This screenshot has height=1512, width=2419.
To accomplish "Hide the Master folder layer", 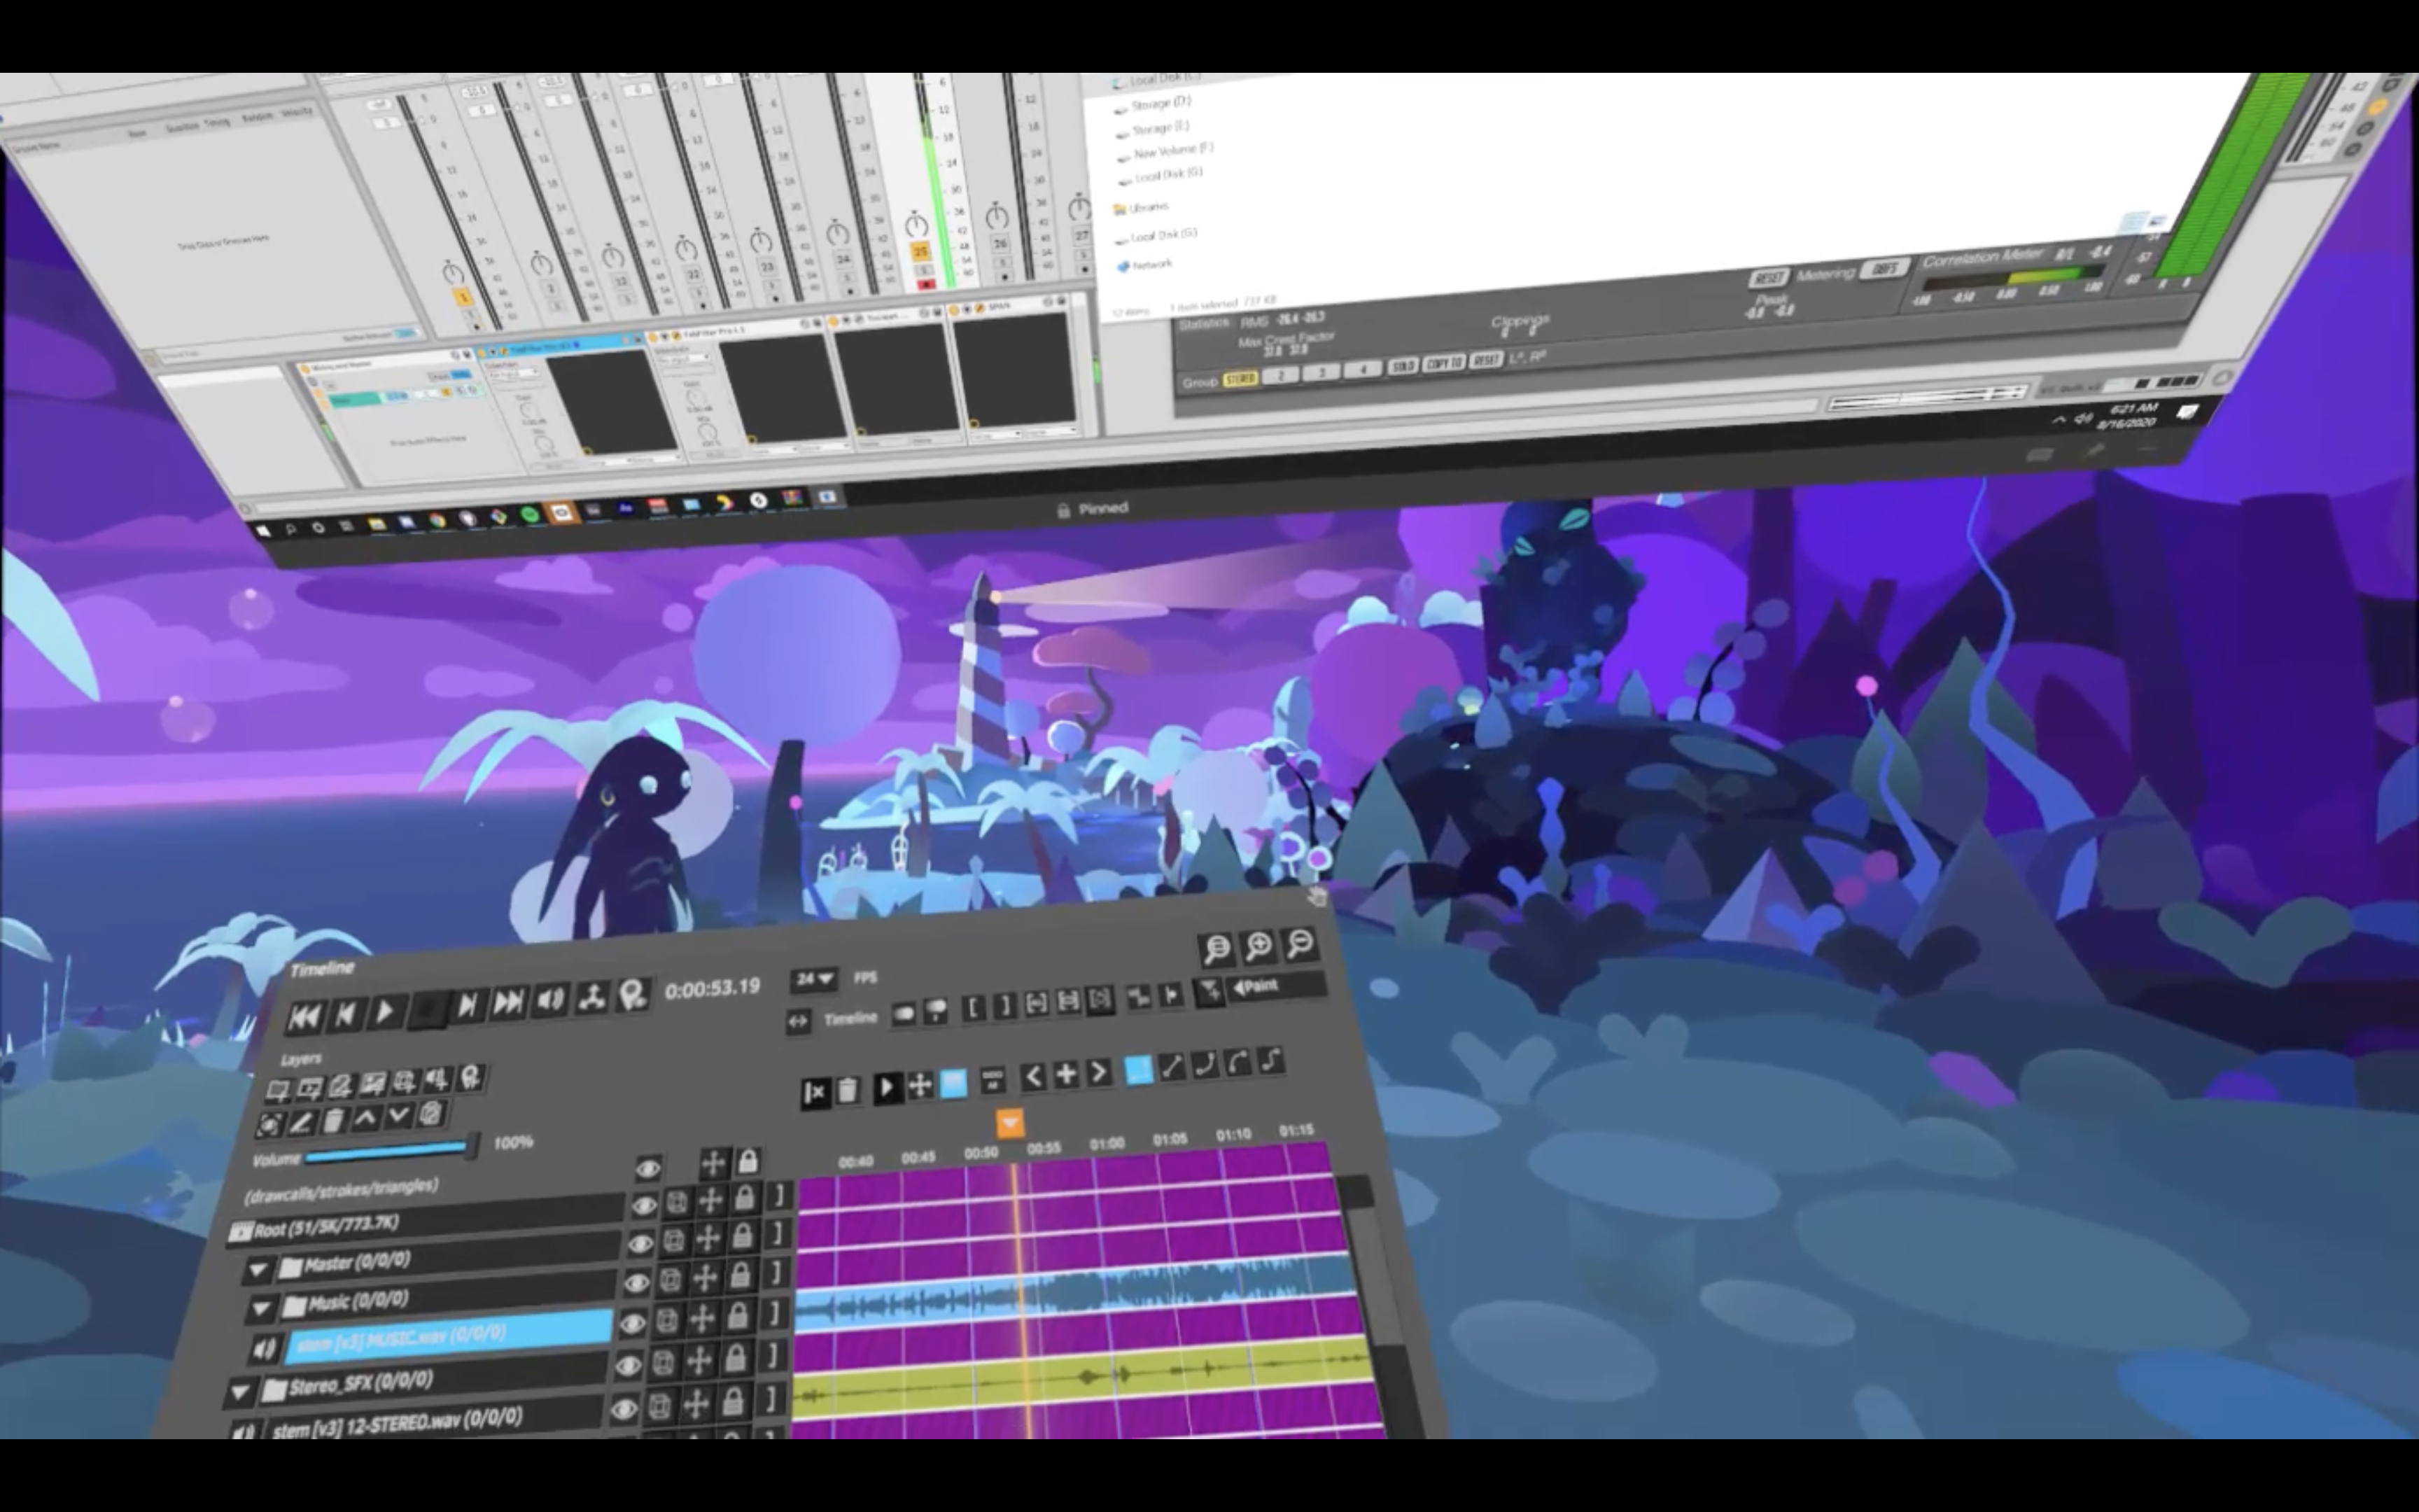I will [640, 1245].
